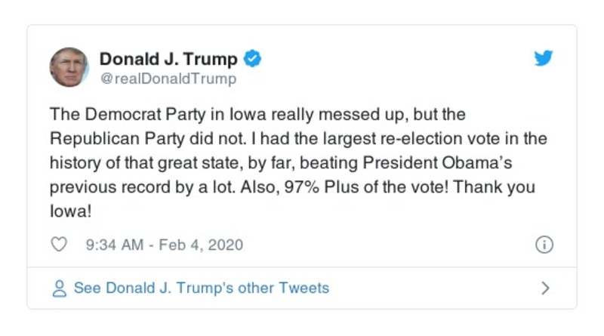Screen dimensions: 604x336
Task: Click the Twitter bird logo
Action: pos(544,58)
